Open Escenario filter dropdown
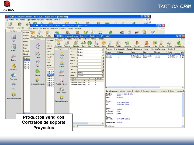Image resolution: width=194 pixels, height=145 pixels. pyautogui.click(x=103, y=73)
